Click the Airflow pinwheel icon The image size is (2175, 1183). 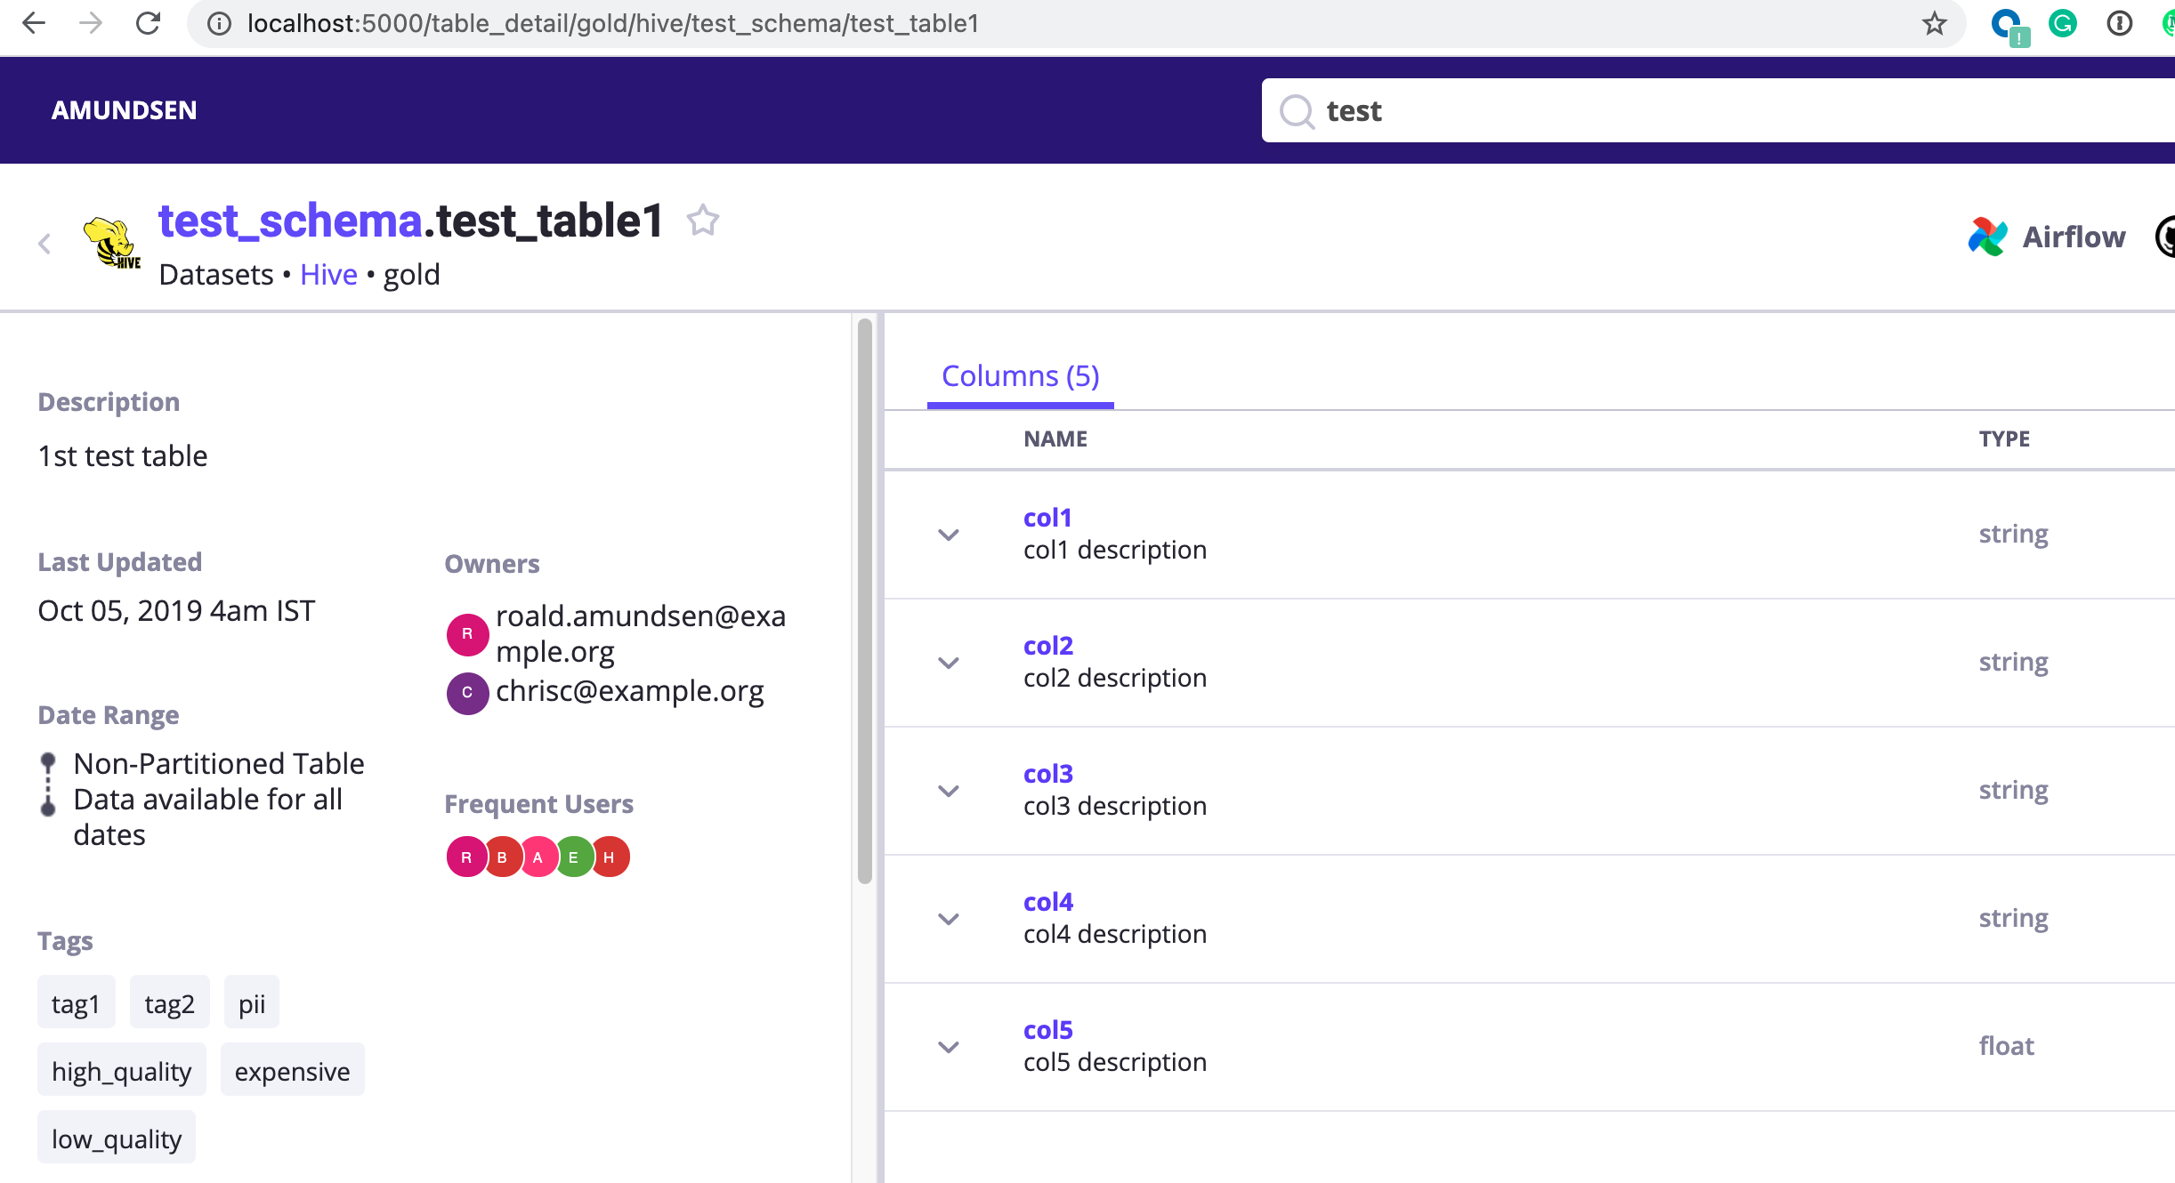tap(1987, 236)
